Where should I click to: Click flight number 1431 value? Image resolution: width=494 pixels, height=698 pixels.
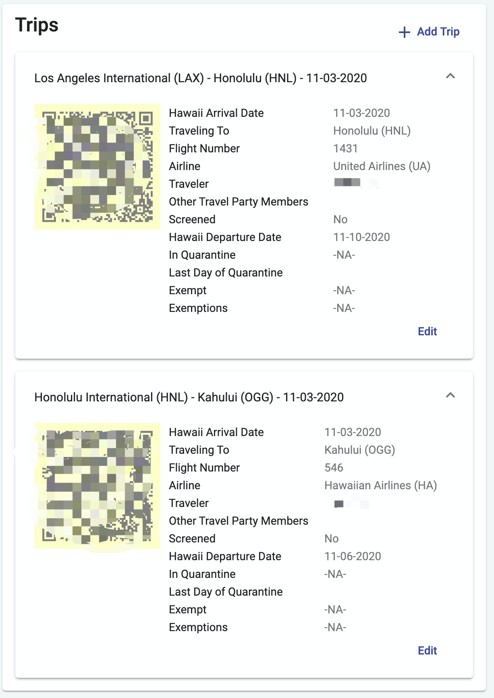coord(345,149)
